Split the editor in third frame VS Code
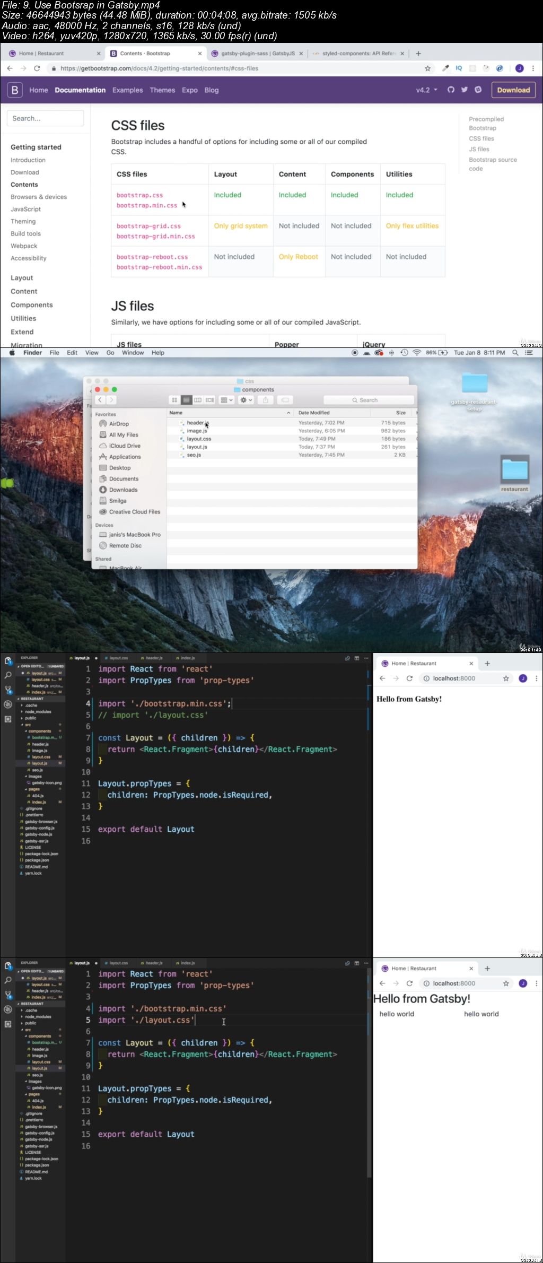The width and height of the screenshot is (543, 1263). [x=357, y=658]
